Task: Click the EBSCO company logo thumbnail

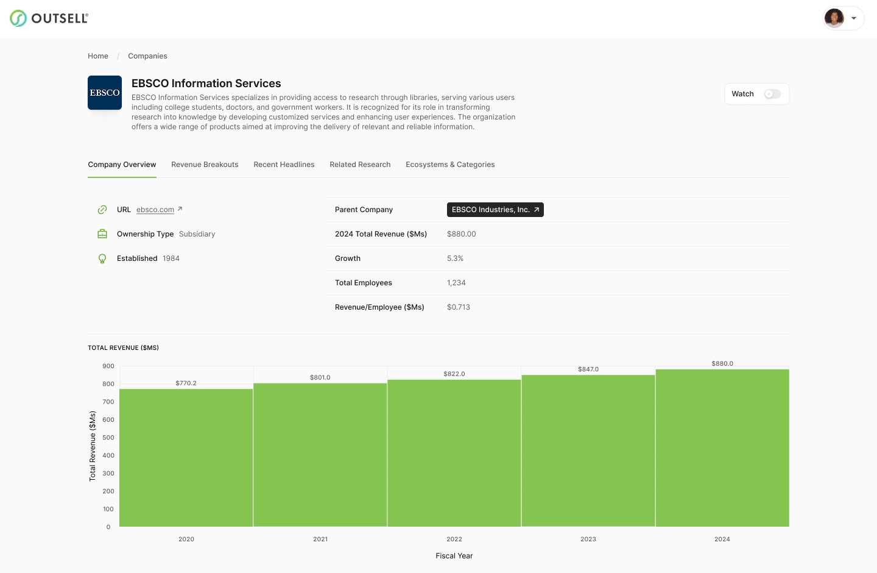Action: [104, 93]
